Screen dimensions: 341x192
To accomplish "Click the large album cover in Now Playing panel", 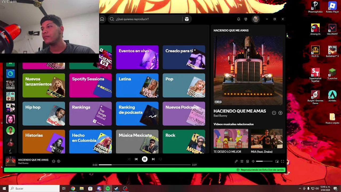I will tap(248, 70).
